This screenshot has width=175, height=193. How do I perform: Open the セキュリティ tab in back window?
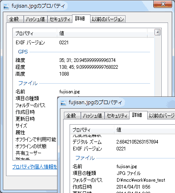pyautogui.click(x=60, y=19)
